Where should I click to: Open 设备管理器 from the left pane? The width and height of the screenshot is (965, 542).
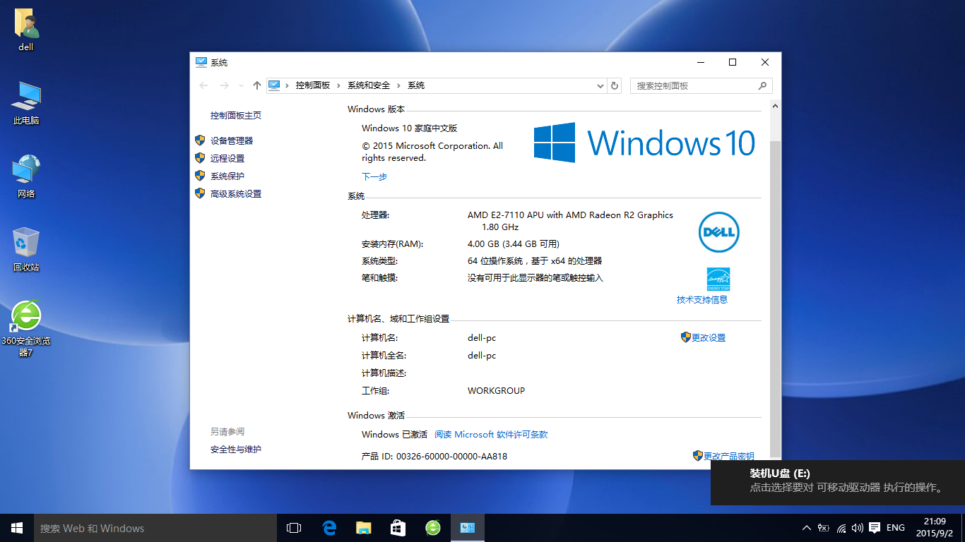click(232, 141)
